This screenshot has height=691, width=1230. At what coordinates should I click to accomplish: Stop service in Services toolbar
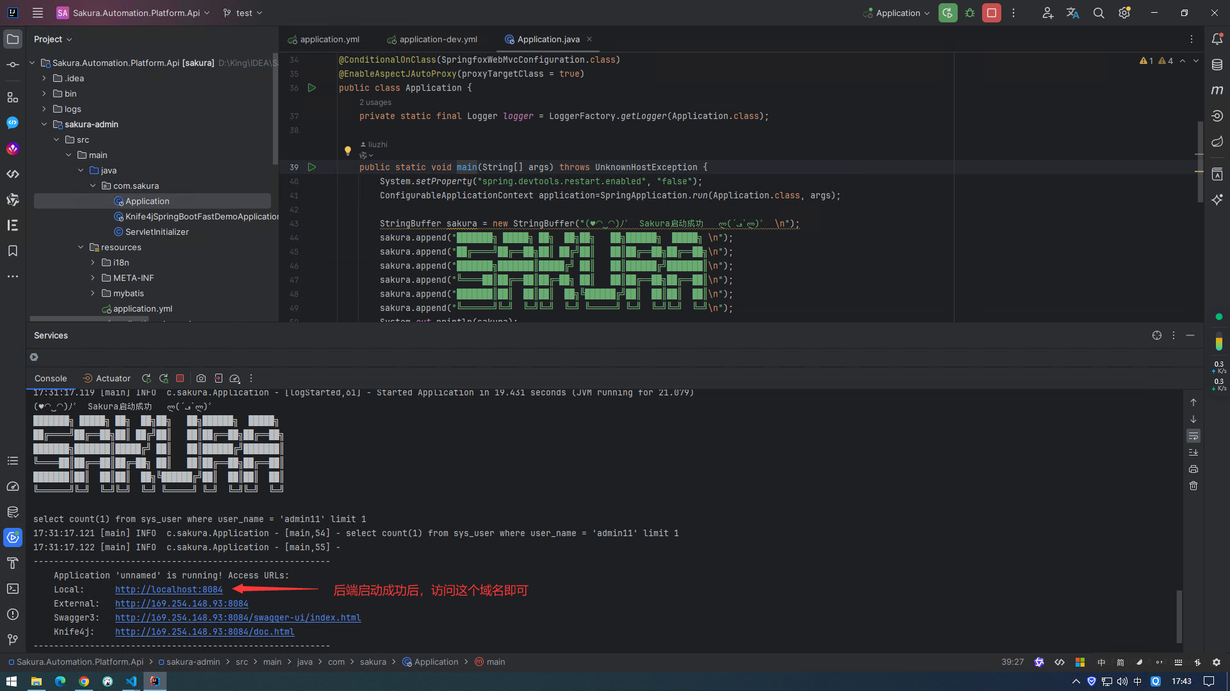181,378
